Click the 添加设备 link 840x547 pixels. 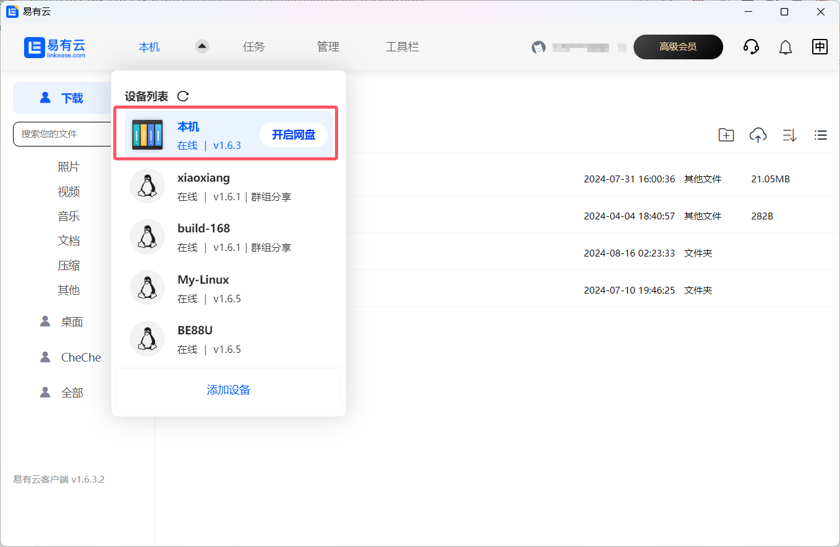[229, 390]
